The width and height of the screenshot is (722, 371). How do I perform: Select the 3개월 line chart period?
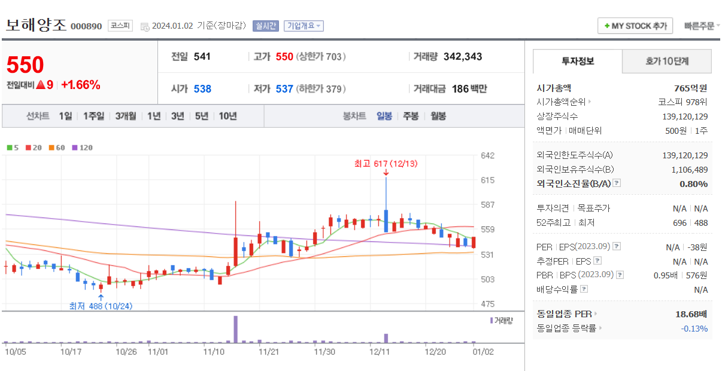[x=126, y=116]
